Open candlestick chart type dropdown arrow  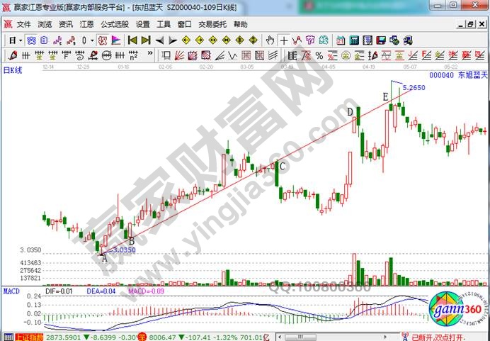coord(93,39)
